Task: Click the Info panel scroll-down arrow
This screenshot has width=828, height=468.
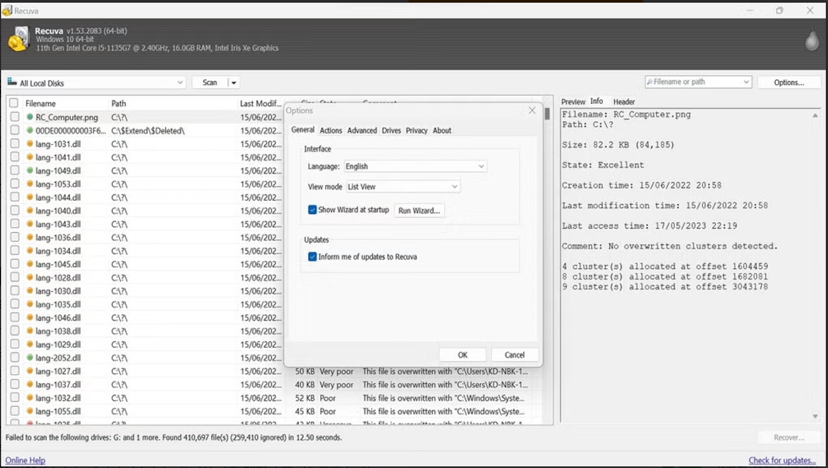Action: pos(815,416)
